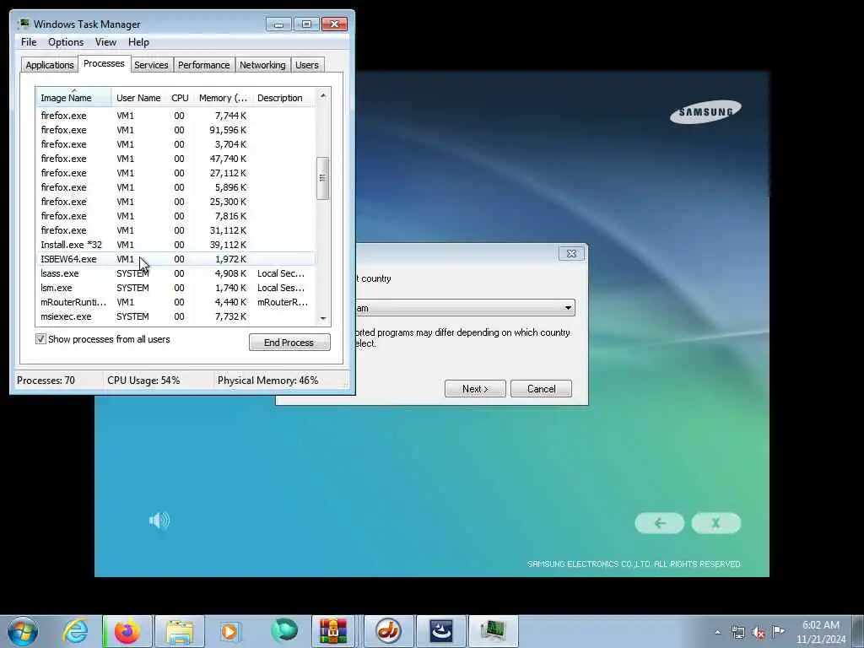
Task: Click the Show desktop button
Action: (x=858, y=631)
